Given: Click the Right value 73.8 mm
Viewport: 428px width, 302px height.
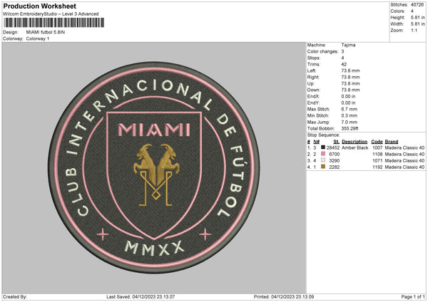Looking at the screenshot, I should [x=350, y=77].
